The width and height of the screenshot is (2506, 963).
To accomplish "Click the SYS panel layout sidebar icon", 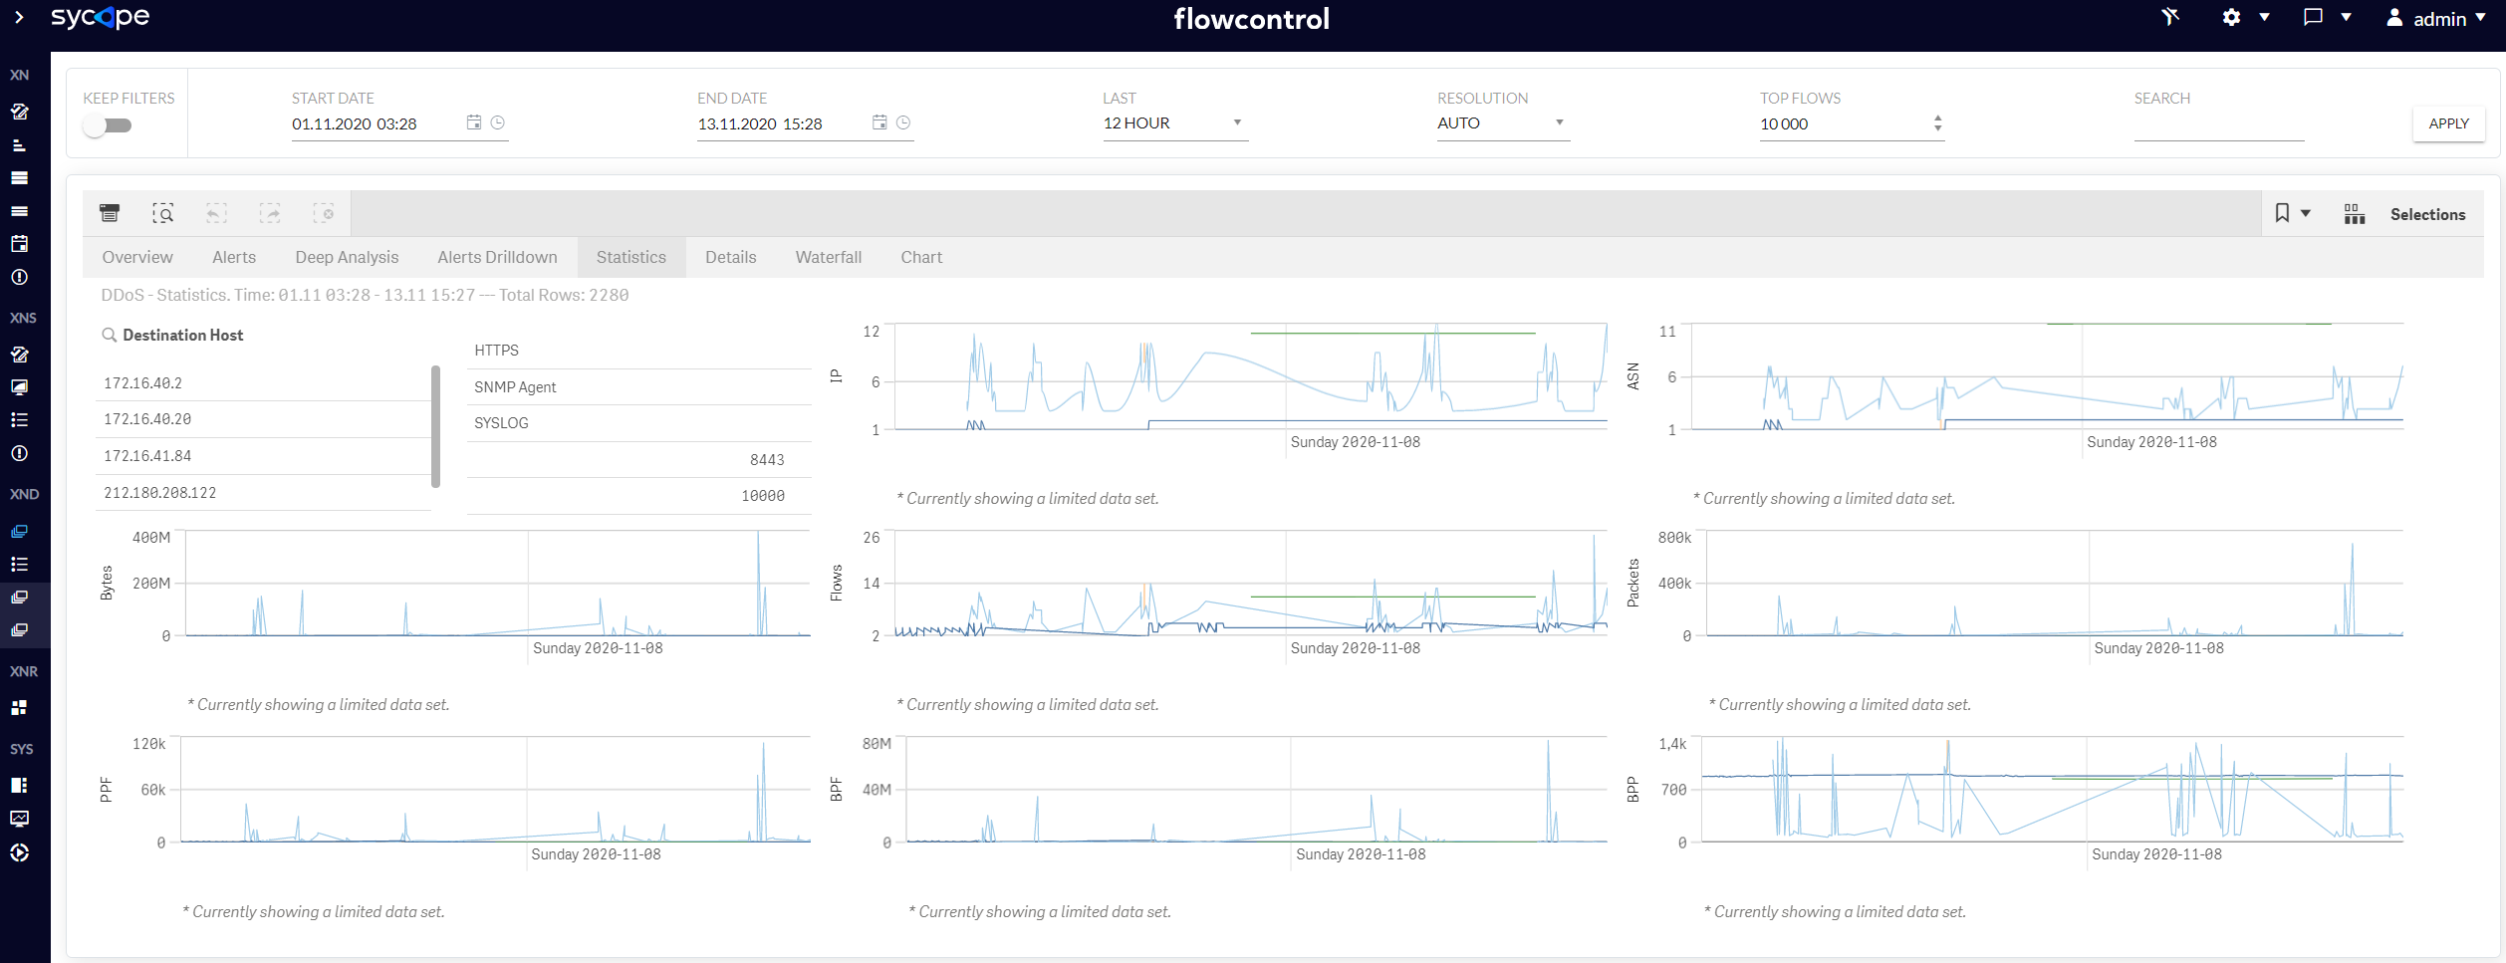I will click(x=19, y=785).
